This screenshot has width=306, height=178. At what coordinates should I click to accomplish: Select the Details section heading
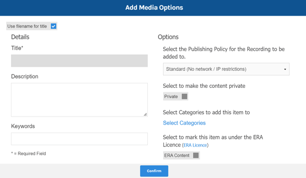[20, 37]
